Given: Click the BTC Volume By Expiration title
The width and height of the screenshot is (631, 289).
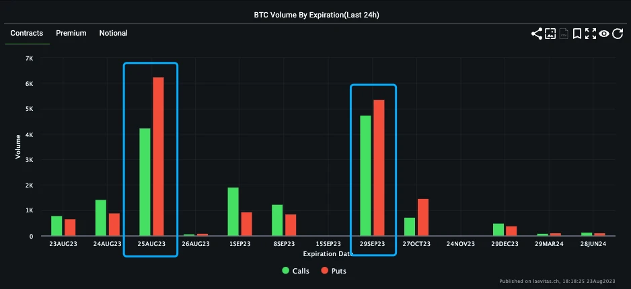Looking at the screenshot, I should pos(316,15).
